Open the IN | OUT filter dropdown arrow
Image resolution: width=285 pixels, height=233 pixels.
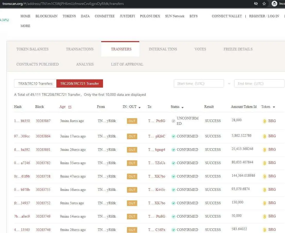(139, 107)
